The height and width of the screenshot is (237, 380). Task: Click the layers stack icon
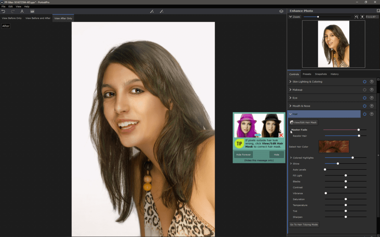[281, 11]
